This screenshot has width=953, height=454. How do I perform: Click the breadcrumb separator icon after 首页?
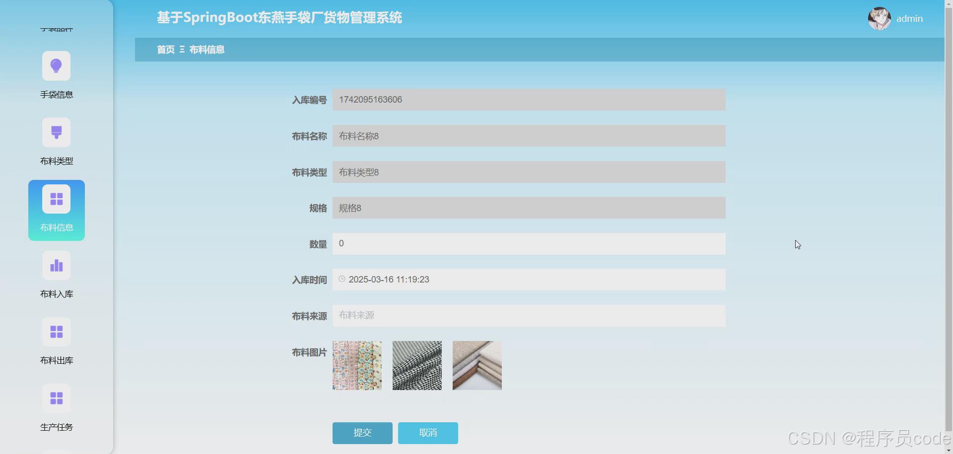pos(182,50)
